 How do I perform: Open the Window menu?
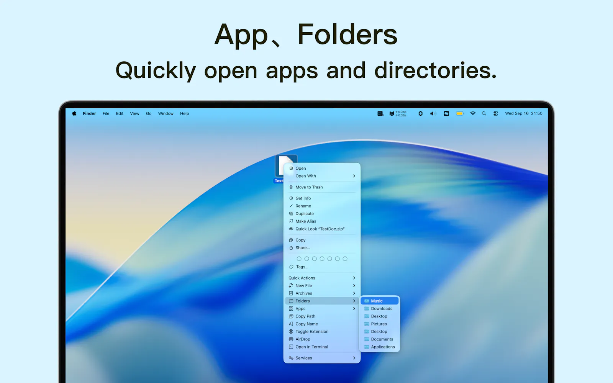click(166, 114)
